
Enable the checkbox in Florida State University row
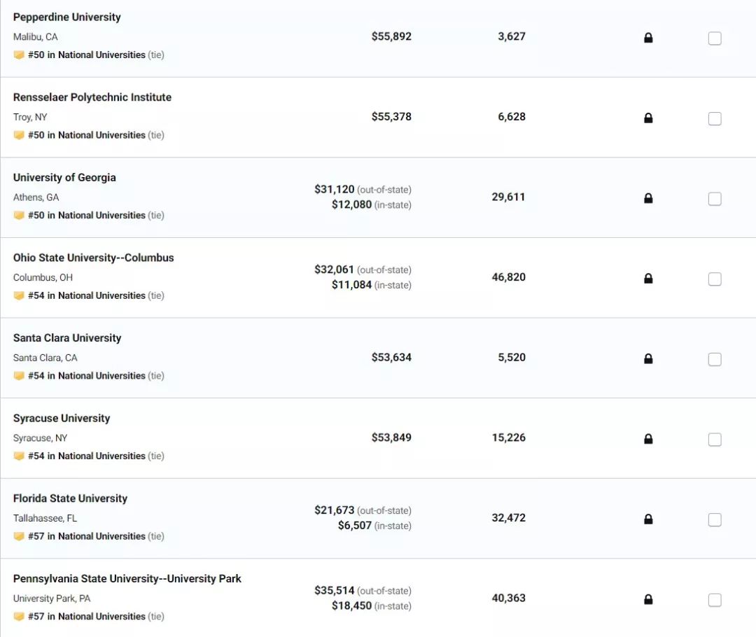tap(715, 519)
